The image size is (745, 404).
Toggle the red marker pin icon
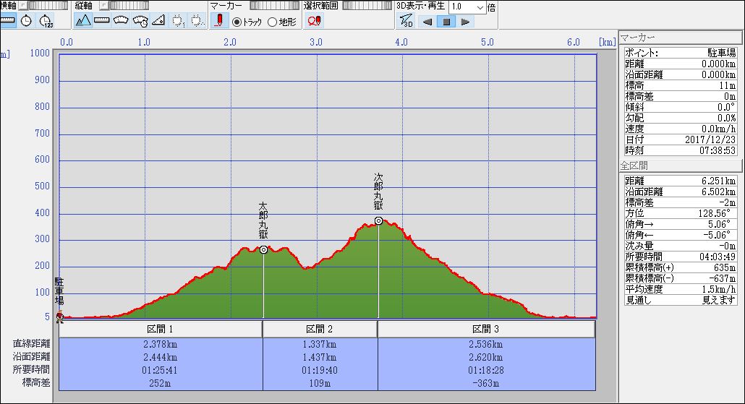pyautogui.click(x=219, y=21)
